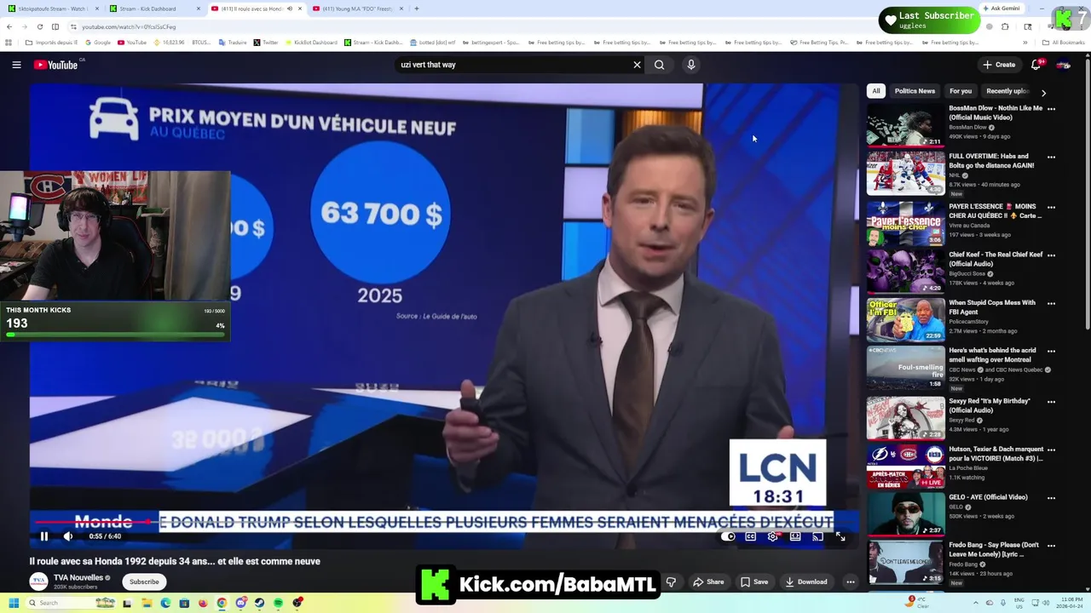Open FULL OVERTIME Habs and Bolts video
This screenshot has height=613, width=1091.
(905, 174)
